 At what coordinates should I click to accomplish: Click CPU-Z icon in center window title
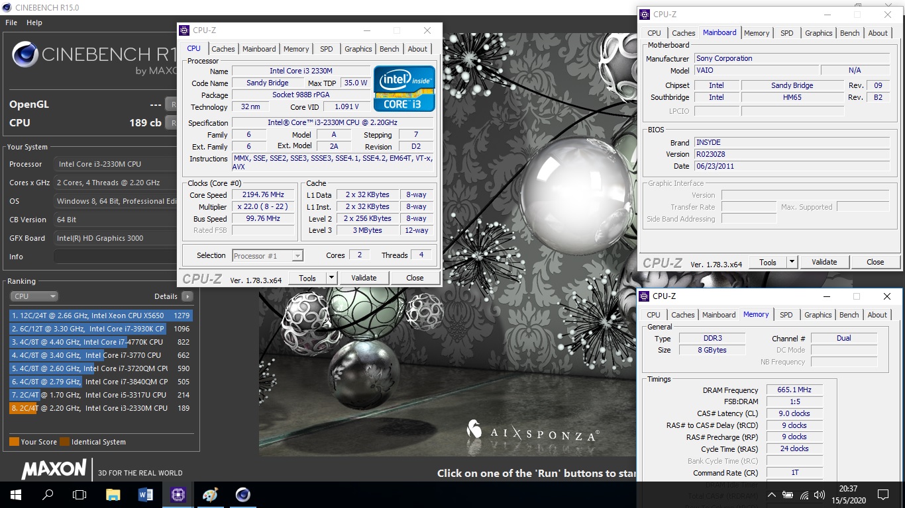coord(185,30)
